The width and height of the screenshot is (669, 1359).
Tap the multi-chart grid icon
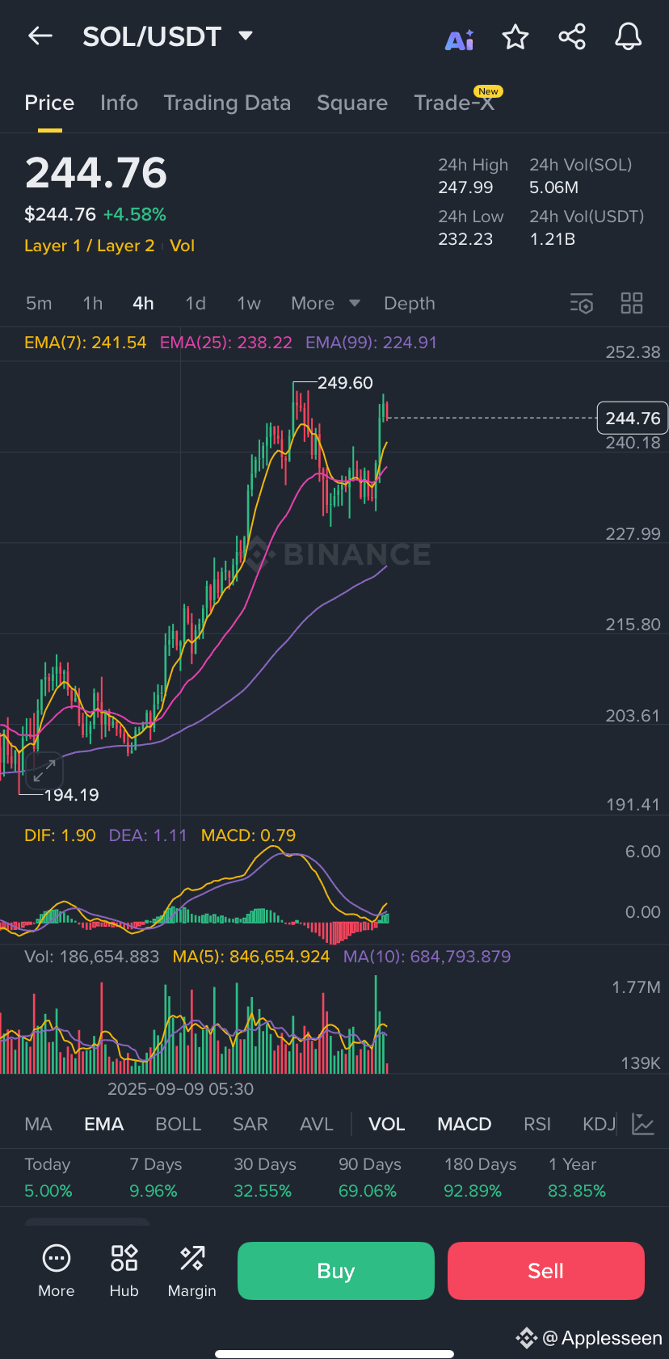click(x=632, y=303)
